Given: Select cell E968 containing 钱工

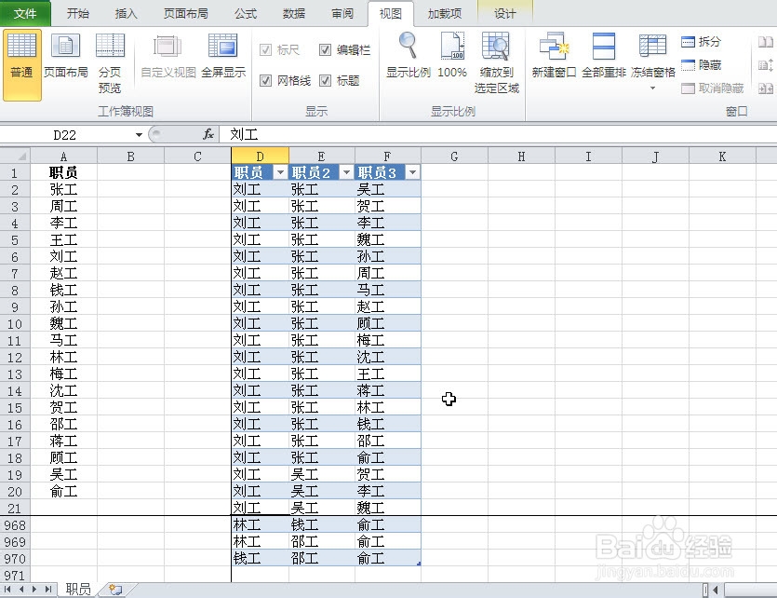Looking at the screenshot, I should tap(322, 524).
